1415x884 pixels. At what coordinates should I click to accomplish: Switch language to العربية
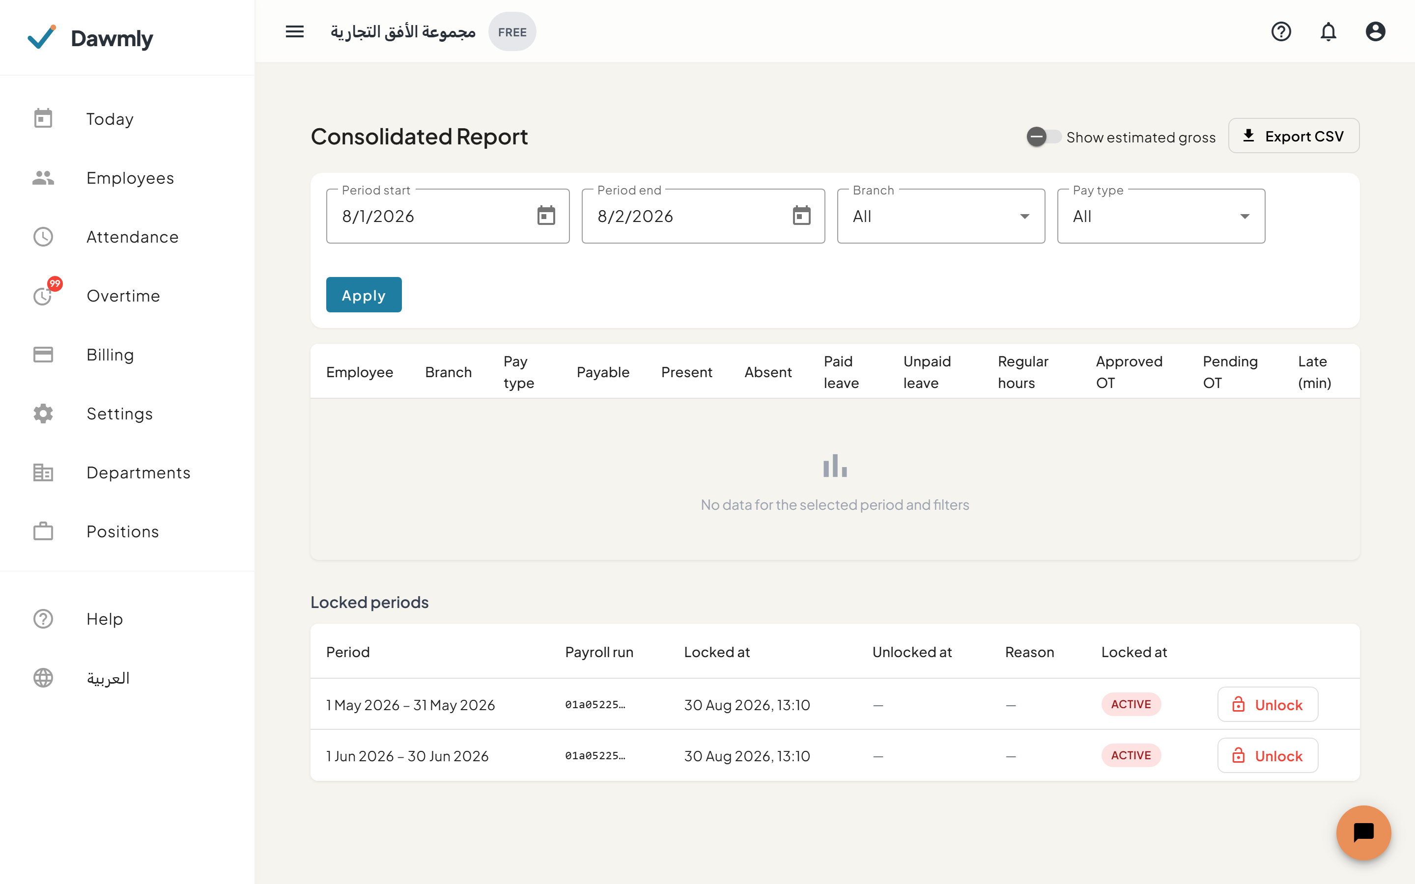point(127,678)
